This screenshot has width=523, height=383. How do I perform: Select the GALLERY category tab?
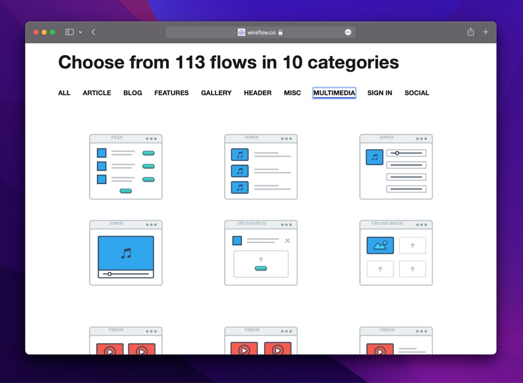click(216, 93)
